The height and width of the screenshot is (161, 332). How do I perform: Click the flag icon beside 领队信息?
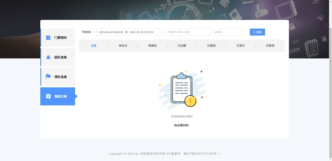coord(48,77)
